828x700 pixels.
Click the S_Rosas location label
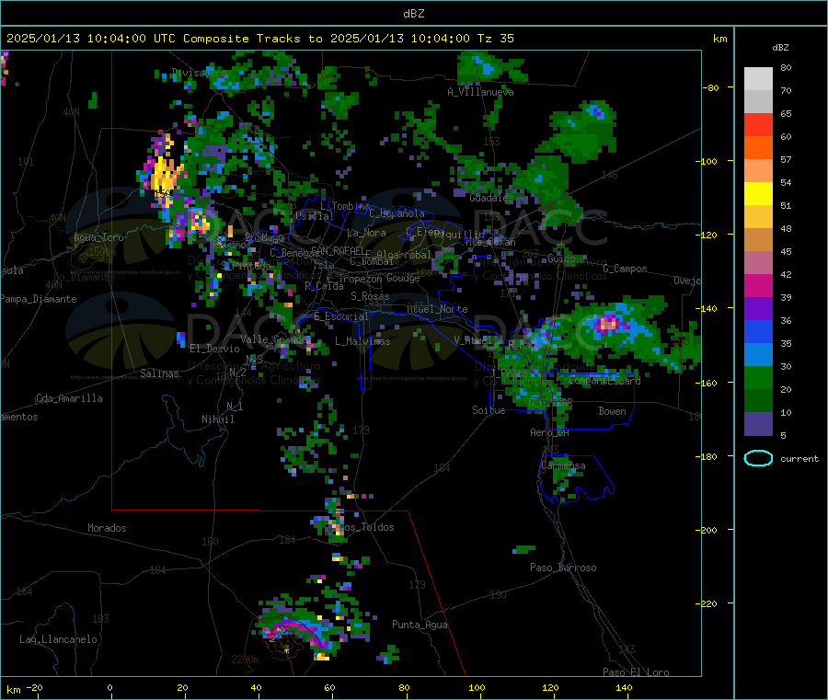pos(370,296)
